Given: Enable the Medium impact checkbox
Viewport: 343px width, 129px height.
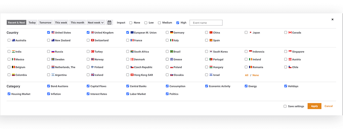Looking at the screenshot, I should pos(159,23).
